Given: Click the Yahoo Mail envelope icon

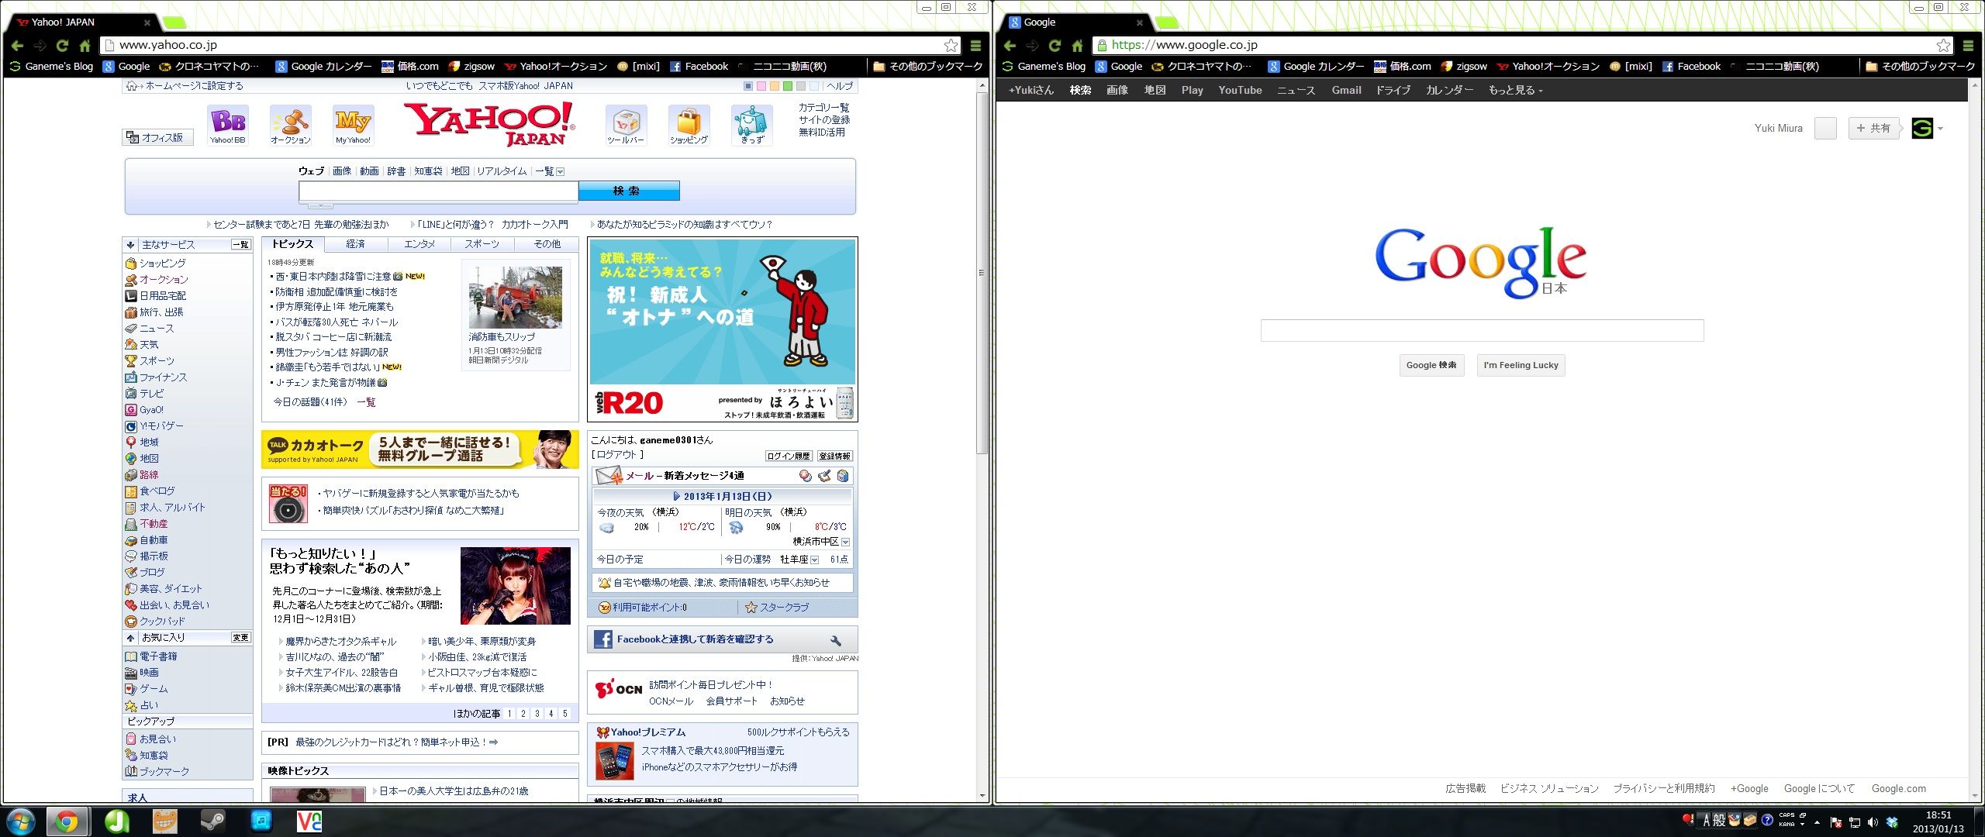Looking at the screenshot, I should coord(608,476).
